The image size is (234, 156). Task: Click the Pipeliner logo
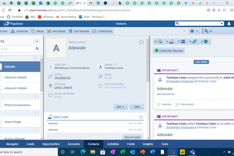(13, 24)
